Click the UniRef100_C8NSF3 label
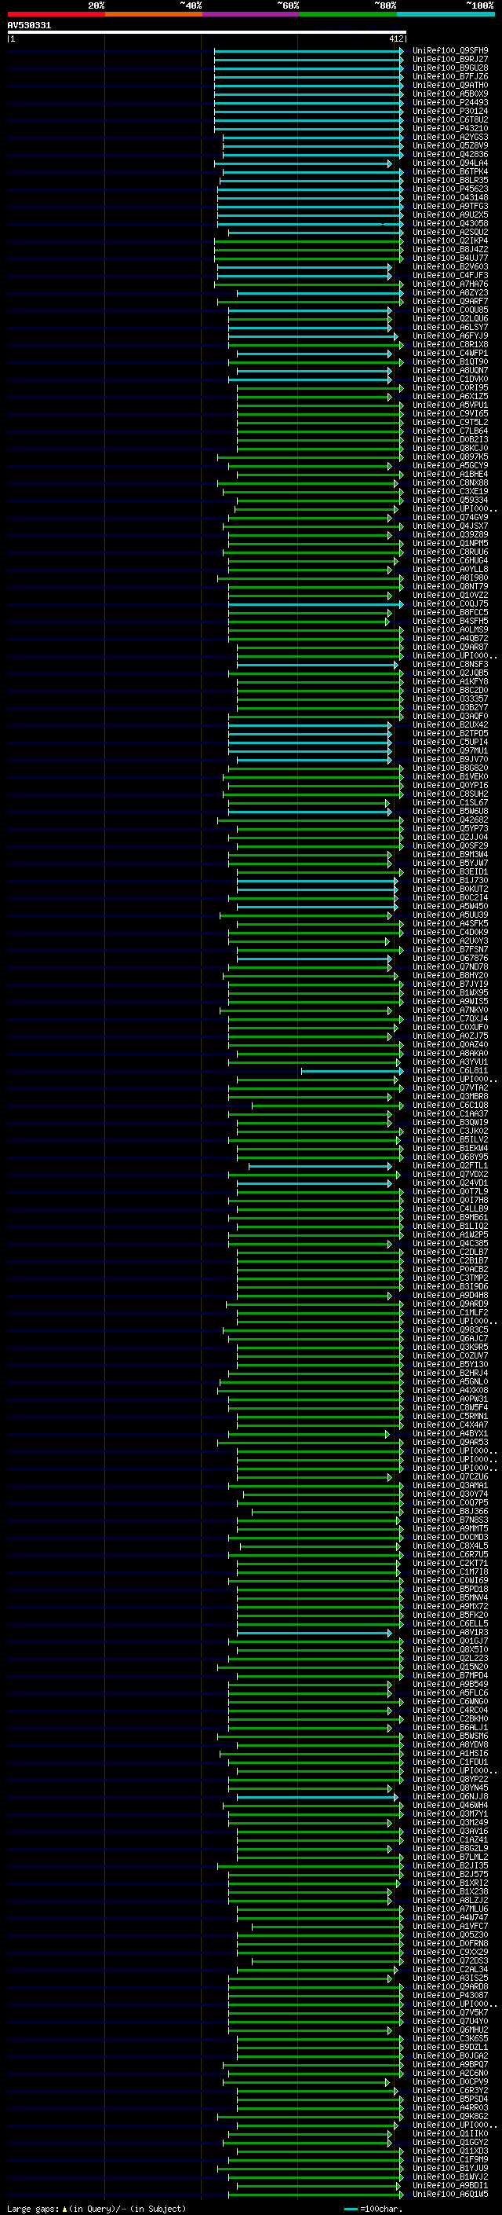This screenshot has width=502, height=2215. (449, 665)
